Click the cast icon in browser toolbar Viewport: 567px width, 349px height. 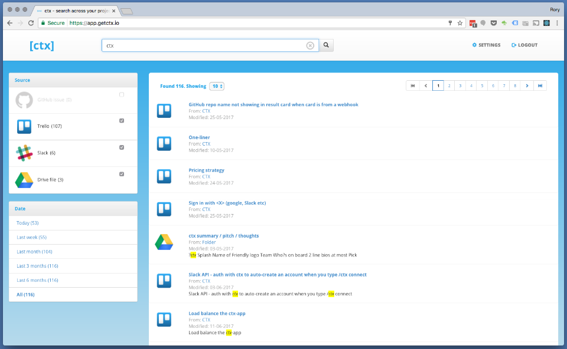click(536, 23)
